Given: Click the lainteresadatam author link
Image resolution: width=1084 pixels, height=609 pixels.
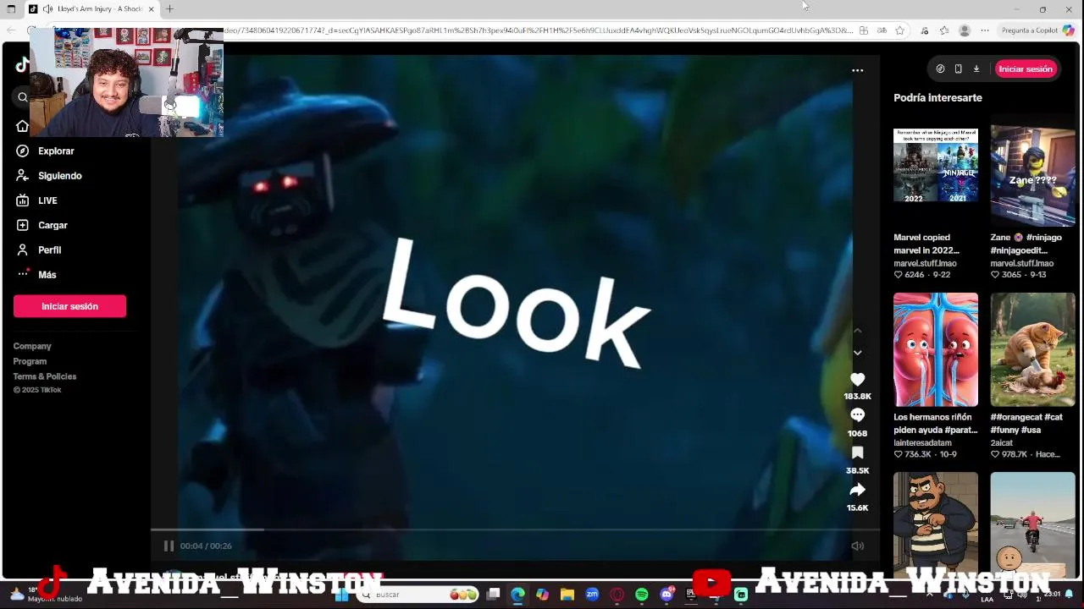Looking at the screenshot, I should pyautogui.click(x=922, y=442).
